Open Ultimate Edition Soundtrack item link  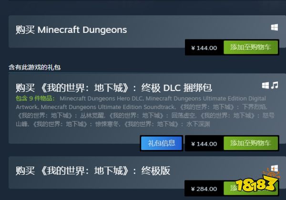pos(108,107)
